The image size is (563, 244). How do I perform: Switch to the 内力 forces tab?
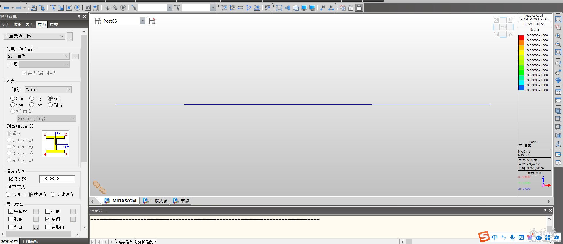[x=30, y=25]
